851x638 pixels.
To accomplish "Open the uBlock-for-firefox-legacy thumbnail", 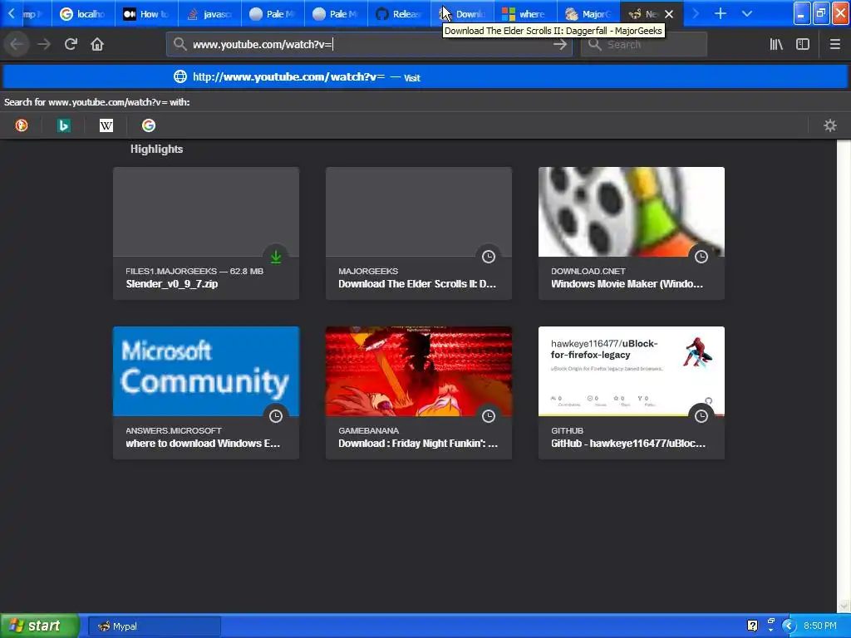I will (632, 371).
